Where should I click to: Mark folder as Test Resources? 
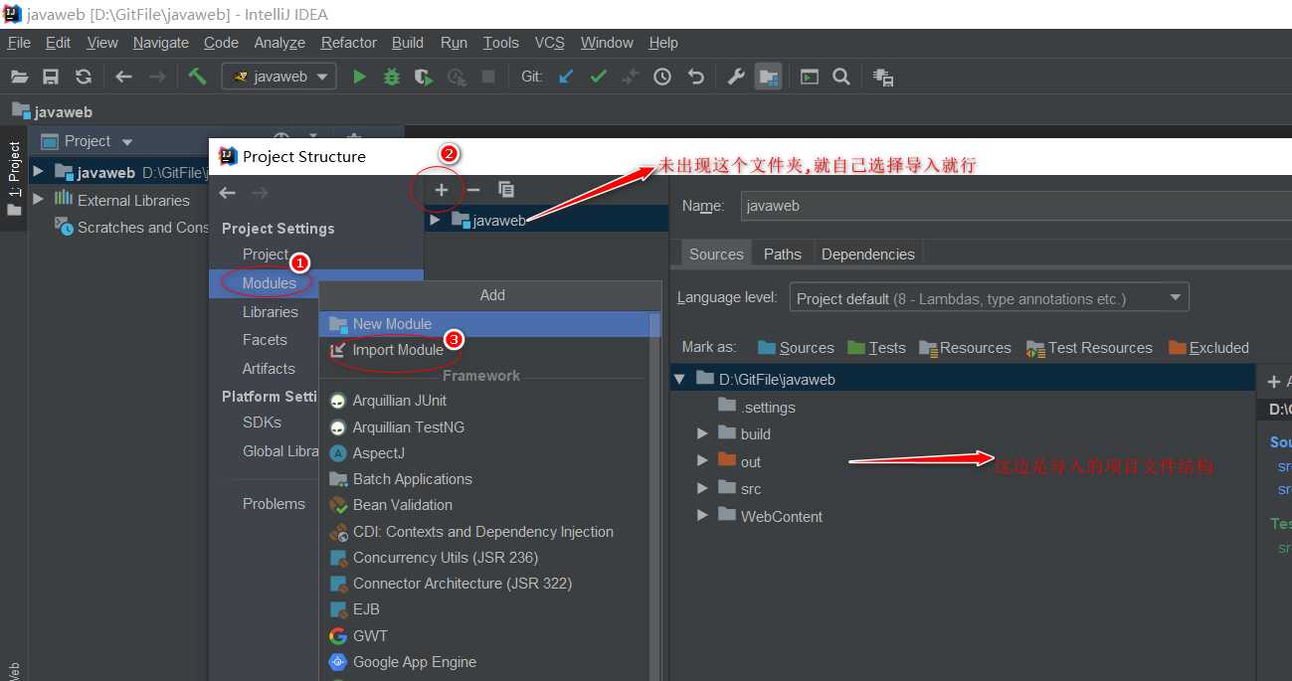click(x=1088, y=348)
